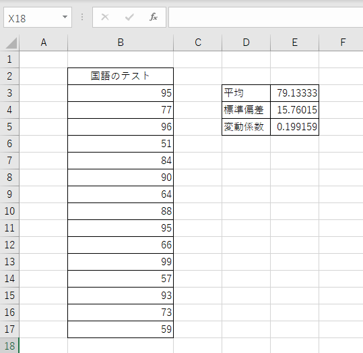Select row 18 header

pos(9,346)
